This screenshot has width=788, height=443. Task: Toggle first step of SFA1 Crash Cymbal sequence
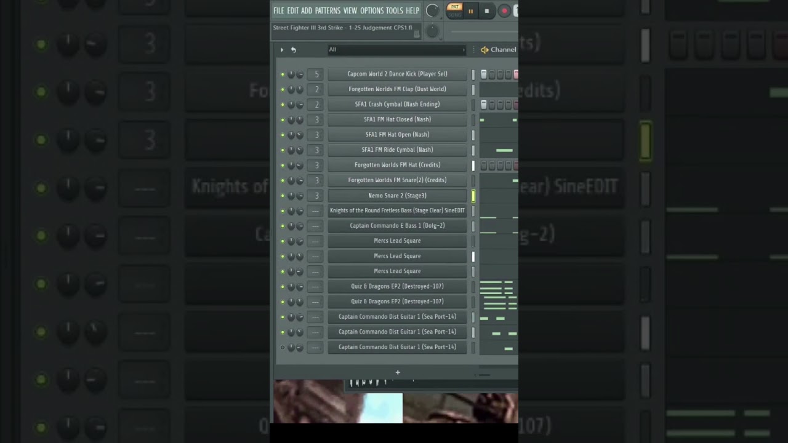point(484,105)
